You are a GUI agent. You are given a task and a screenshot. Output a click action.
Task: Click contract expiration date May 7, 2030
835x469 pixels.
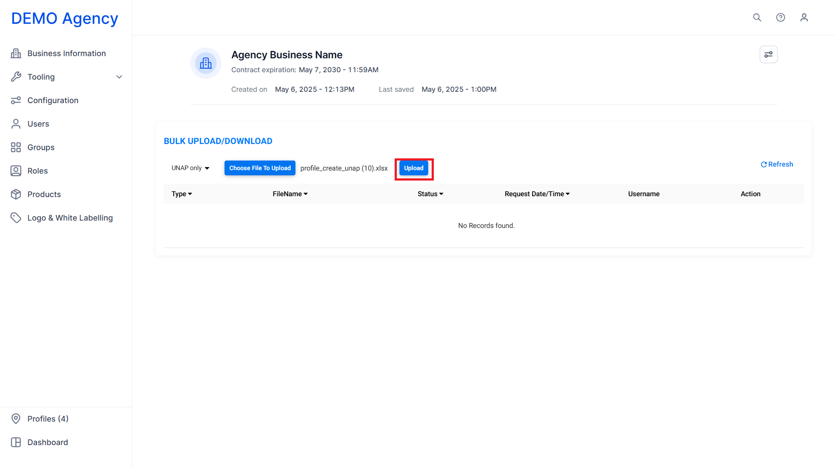pos(339,70)
